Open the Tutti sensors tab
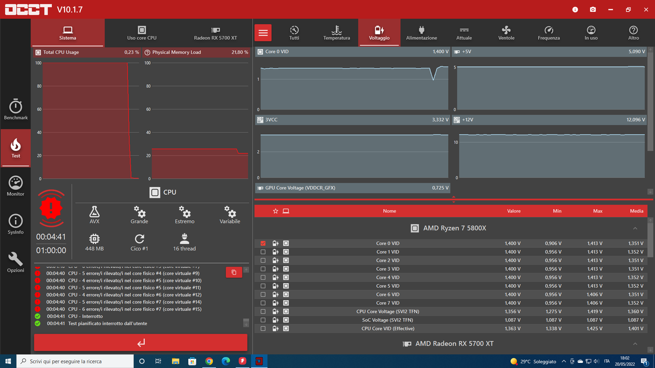Screen dimensions: 655x368 click(294, 33)
